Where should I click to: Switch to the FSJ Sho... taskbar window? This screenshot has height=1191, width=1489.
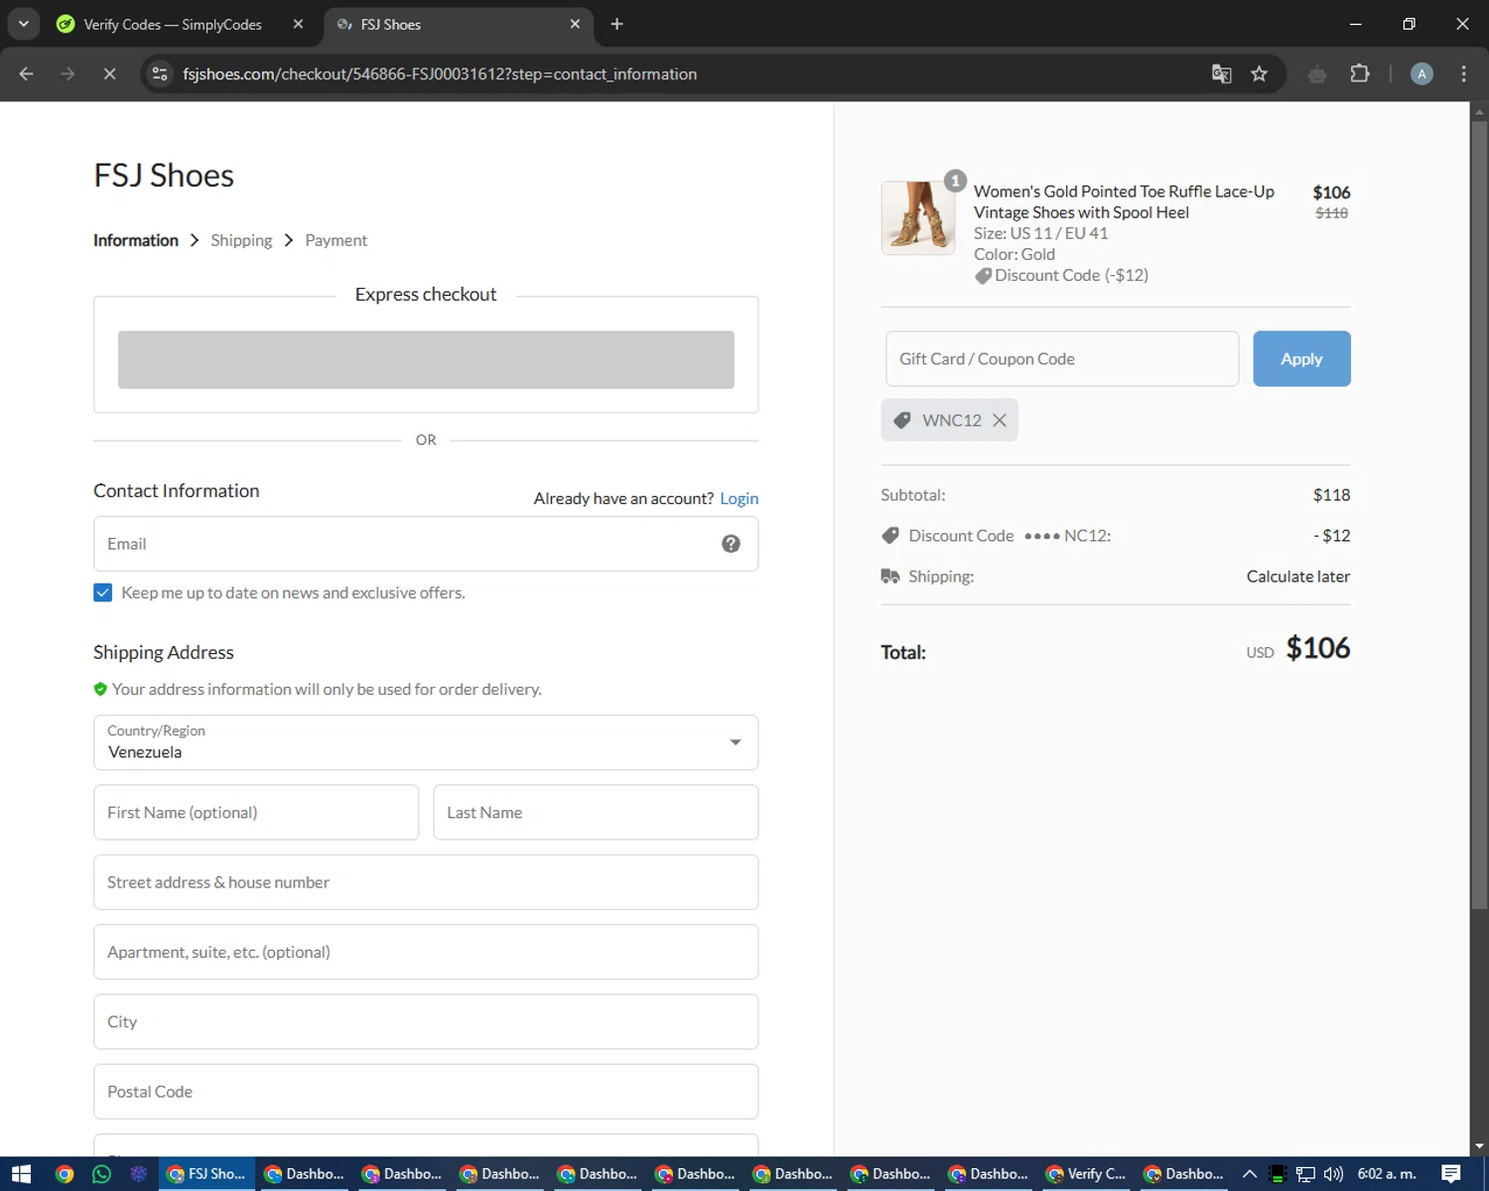point(206,1174)
